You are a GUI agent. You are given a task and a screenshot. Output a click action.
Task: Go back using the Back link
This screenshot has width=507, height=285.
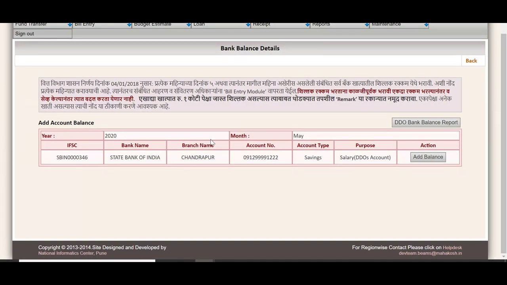pyautogui.click(x=471, y=61)
